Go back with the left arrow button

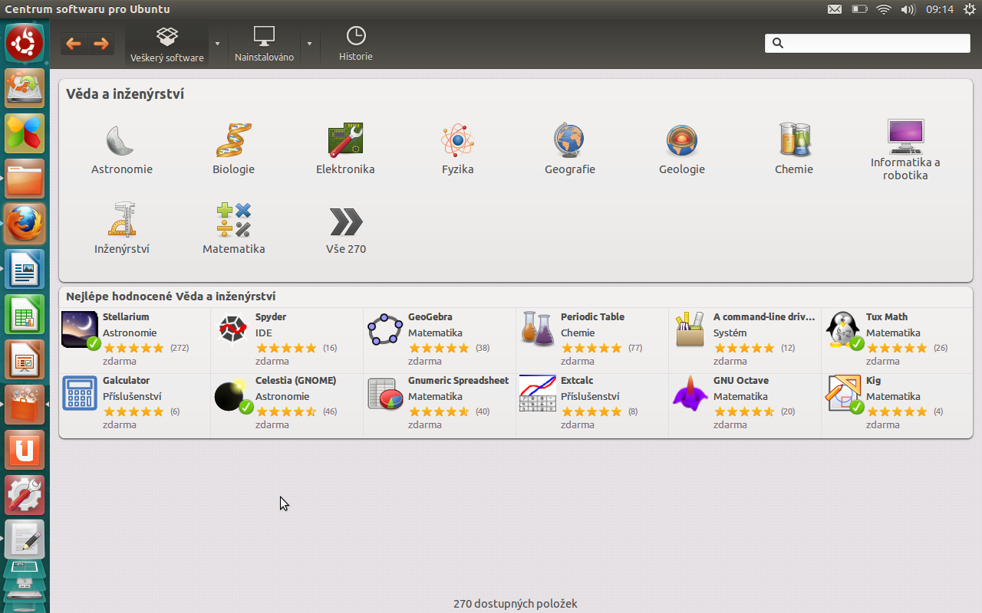(x=74, y=44)
